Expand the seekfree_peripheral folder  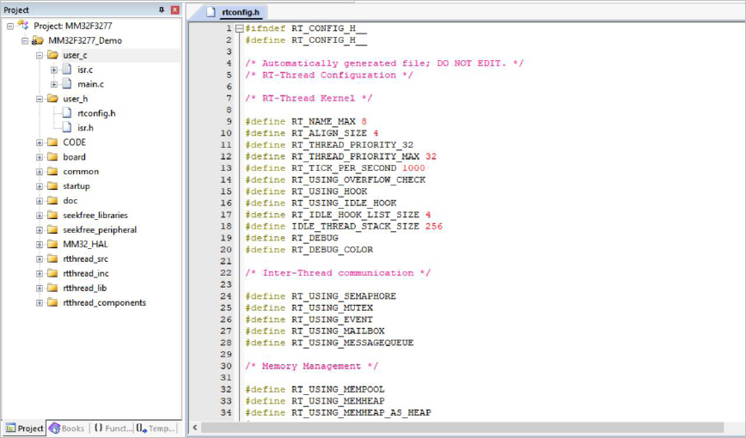tap(40, 230)
